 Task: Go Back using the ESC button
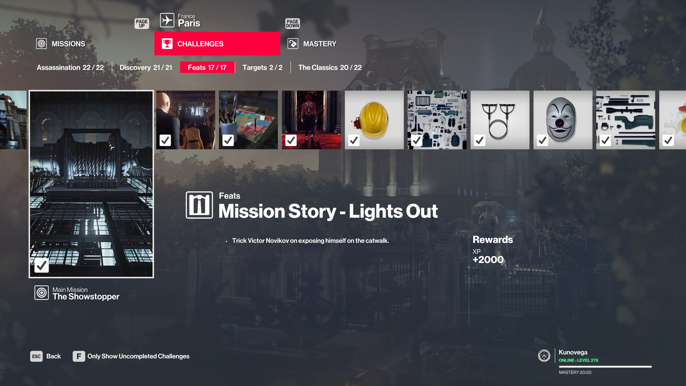[46, 356]
